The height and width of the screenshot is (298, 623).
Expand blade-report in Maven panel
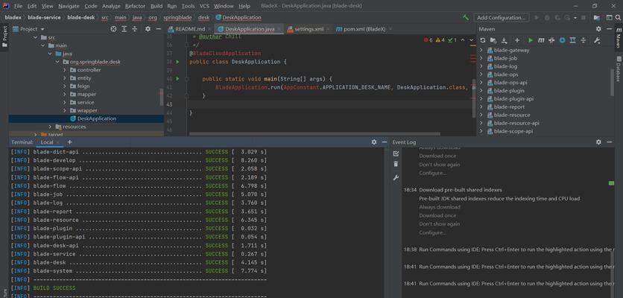point(481,107)
